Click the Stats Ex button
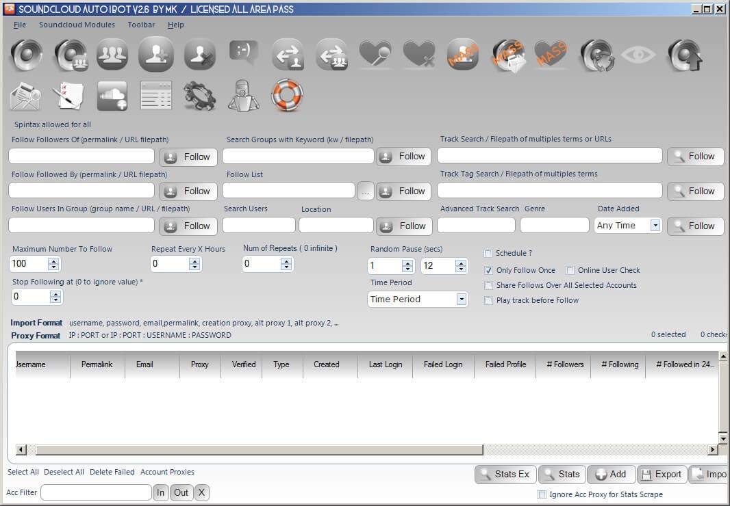Image resolution: width=730 pixels, height=506 pixels. pyautogui.click(x=505, y=475)
